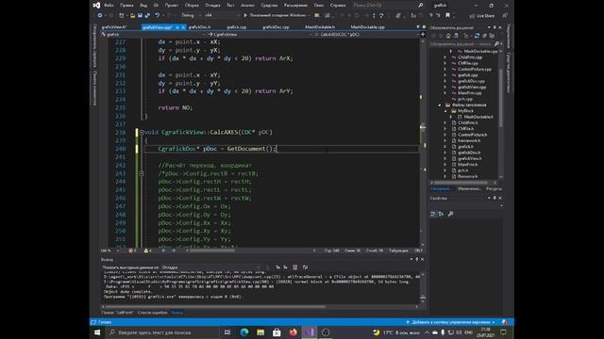Open the Сборка menu
The width and height of the screenshot is (604, 339).
click(x=192, y=6)
